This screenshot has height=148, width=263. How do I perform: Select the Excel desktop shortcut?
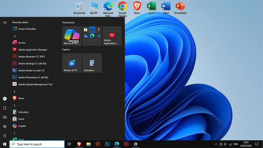pos(151,8)
